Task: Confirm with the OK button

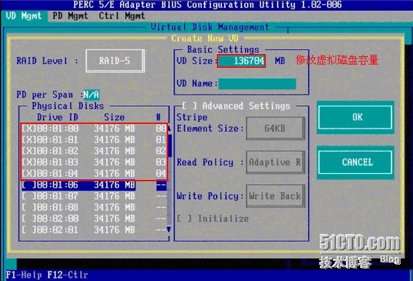Action: pos(355,117)
